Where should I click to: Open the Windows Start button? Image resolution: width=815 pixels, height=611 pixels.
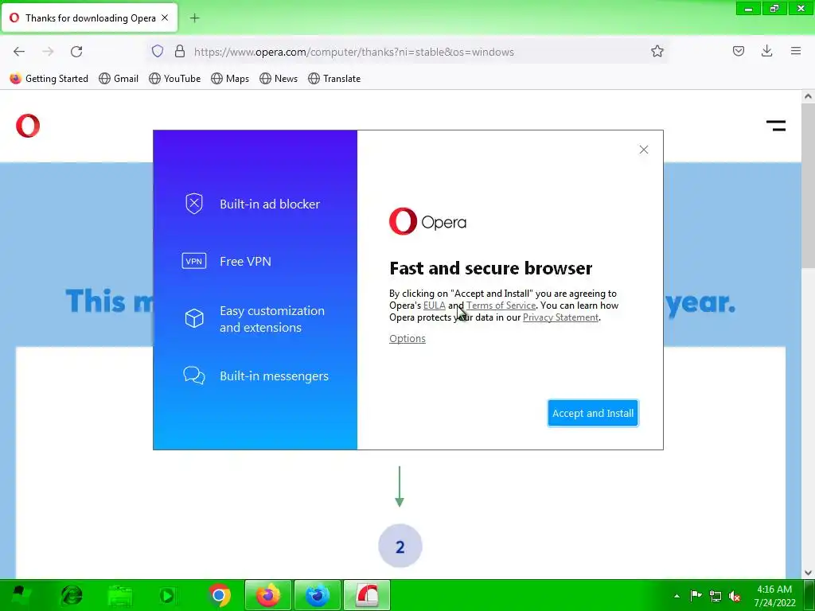[19, 595]
